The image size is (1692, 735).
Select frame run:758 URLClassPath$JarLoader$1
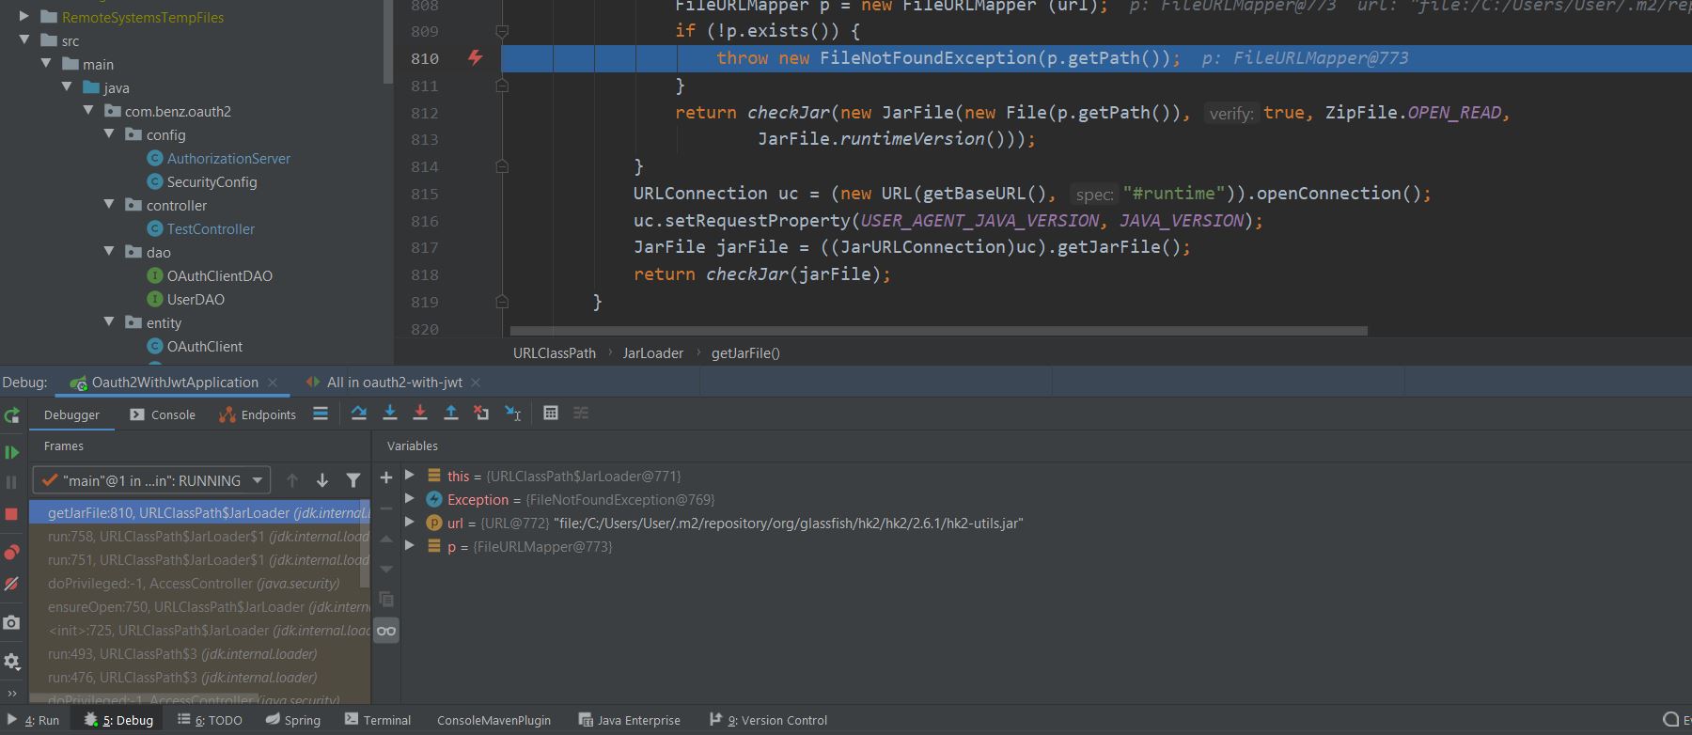pos(199,537)
